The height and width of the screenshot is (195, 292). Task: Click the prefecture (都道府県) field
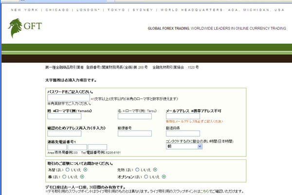[x=182, y=134]
